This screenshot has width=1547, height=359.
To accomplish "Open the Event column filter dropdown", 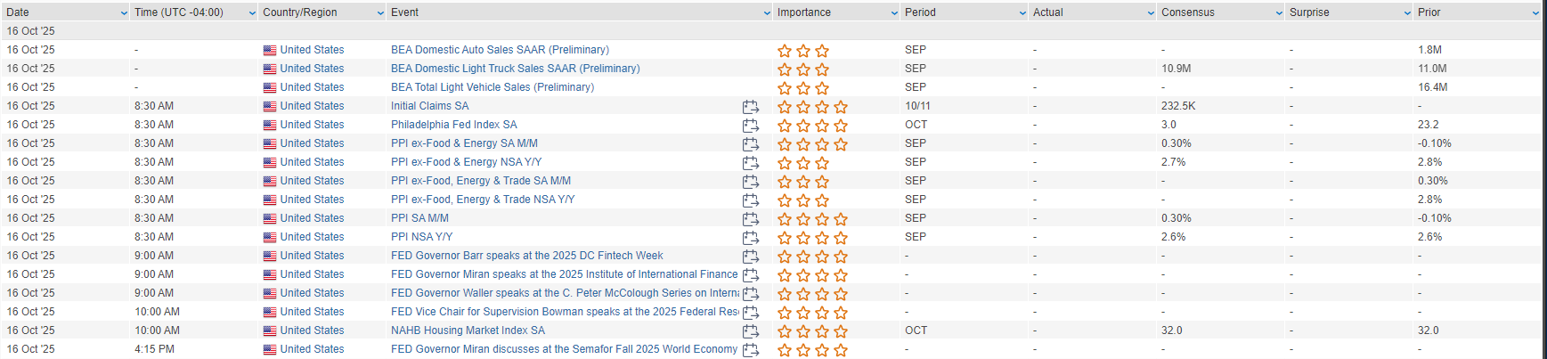I will click(x=767, y=13).
